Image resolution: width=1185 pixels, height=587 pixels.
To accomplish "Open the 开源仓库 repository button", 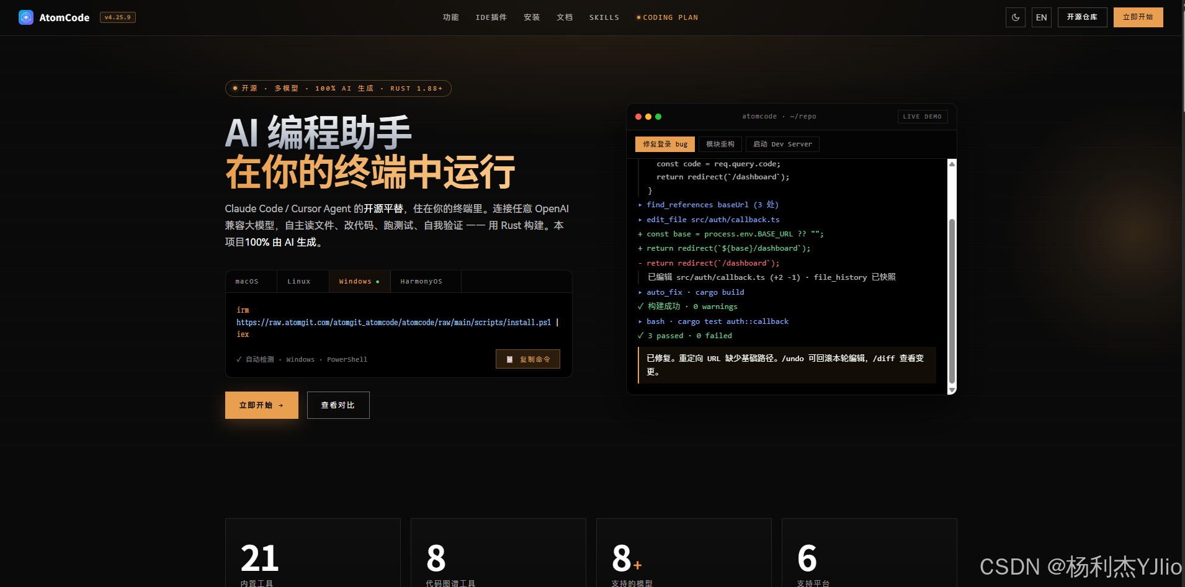I will pos(1083,17).
